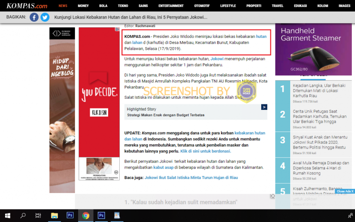The image size is (355, 222).
Task: Open Windows Start menu
Action: (8, 215)
